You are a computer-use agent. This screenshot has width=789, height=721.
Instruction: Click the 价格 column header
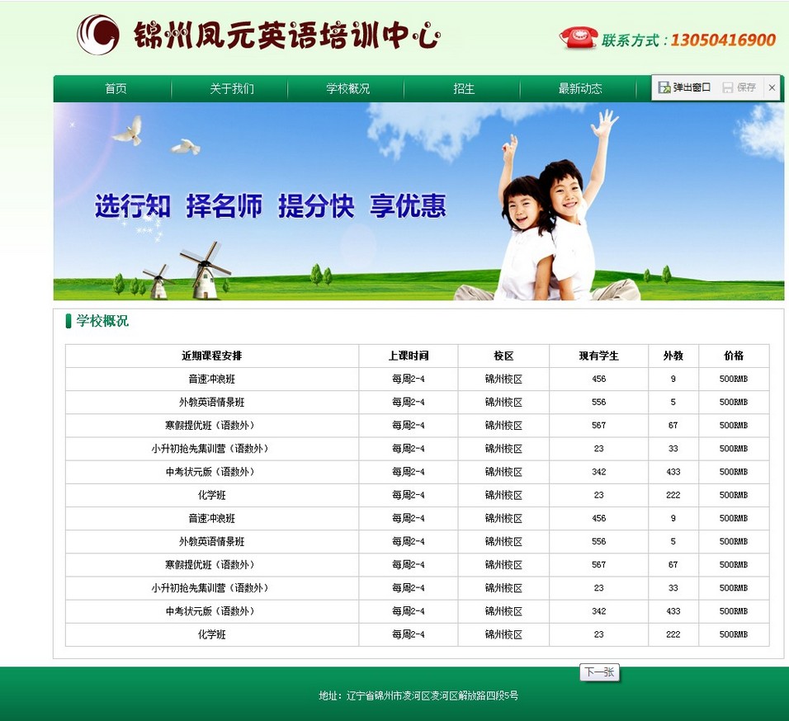pos(733,356)
